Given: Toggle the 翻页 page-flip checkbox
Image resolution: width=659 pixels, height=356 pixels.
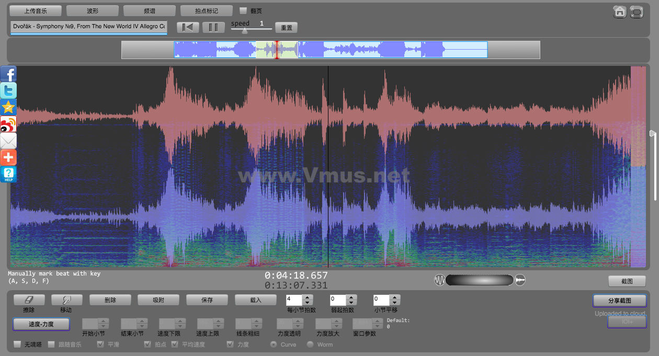Looking at the screenshot, I should coord(243,10).
